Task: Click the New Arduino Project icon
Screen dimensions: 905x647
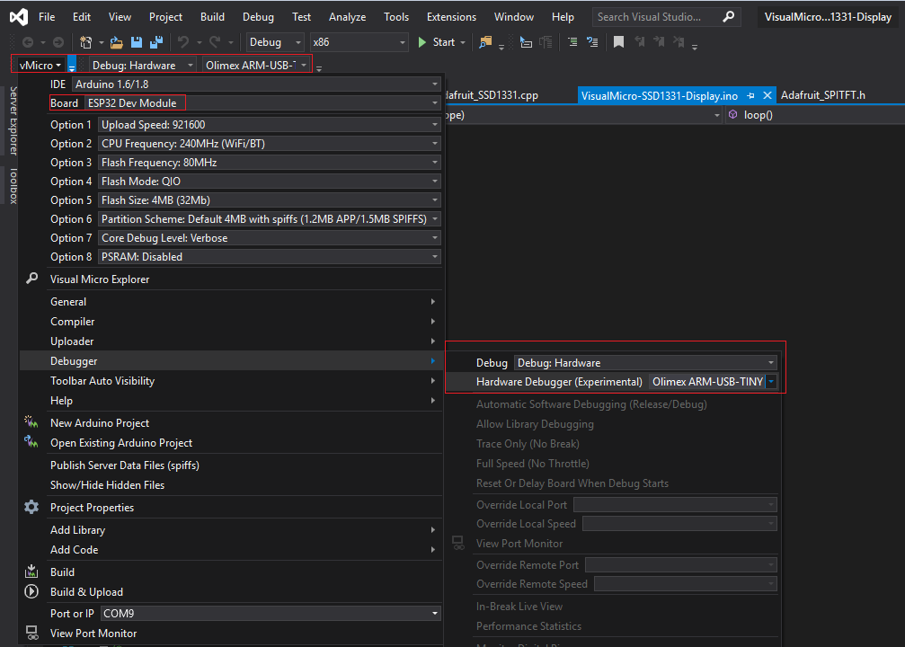Action: point(31,422)
